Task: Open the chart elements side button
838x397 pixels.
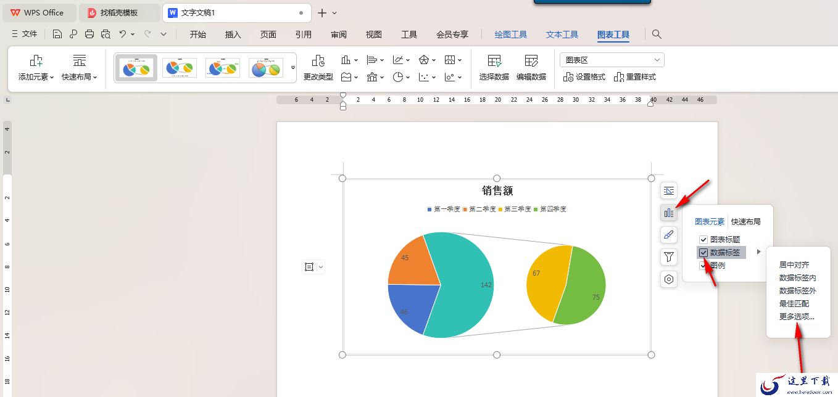Action: tap(669, 213)
